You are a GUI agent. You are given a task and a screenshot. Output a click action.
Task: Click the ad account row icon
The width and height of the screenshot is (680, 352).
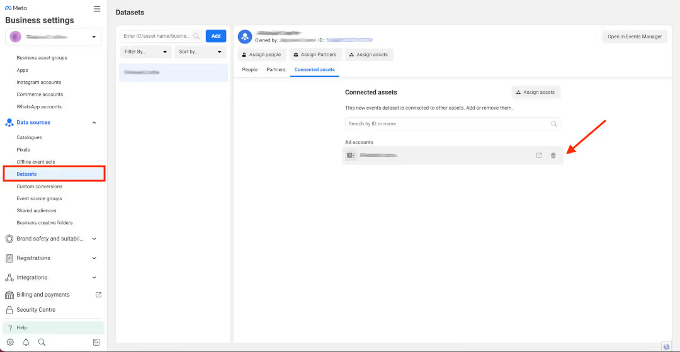[351, 155]
